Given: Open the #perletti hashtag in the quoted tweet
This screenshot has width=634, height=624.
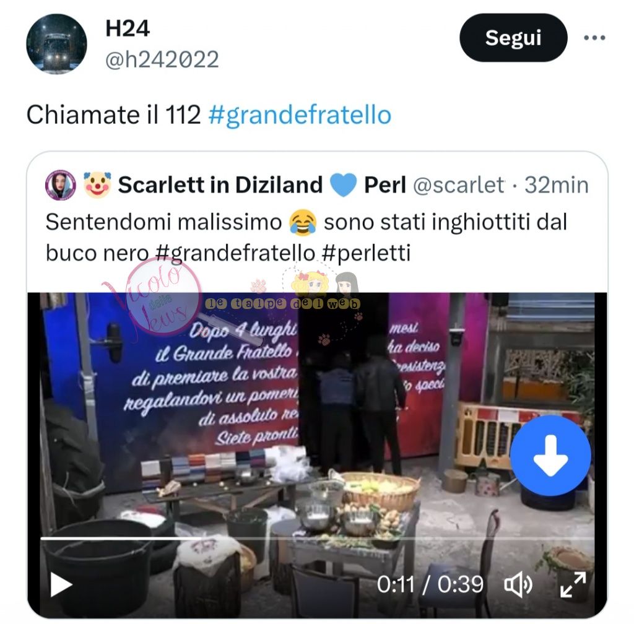Looking at the screenshot, I should coord(366,253).
